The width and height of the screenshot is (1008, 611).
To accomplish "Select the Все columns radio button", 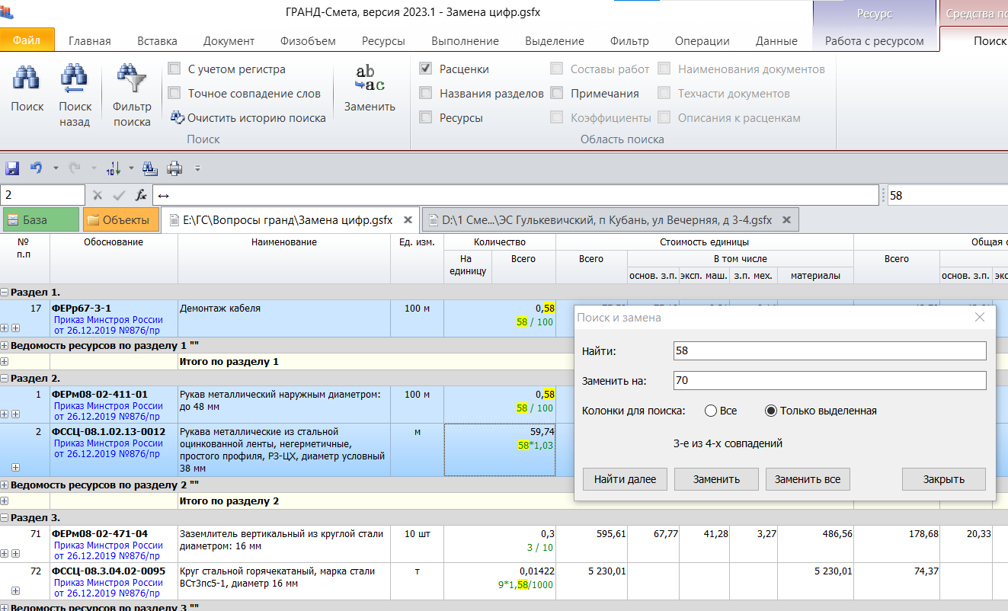I will (711, 411).
